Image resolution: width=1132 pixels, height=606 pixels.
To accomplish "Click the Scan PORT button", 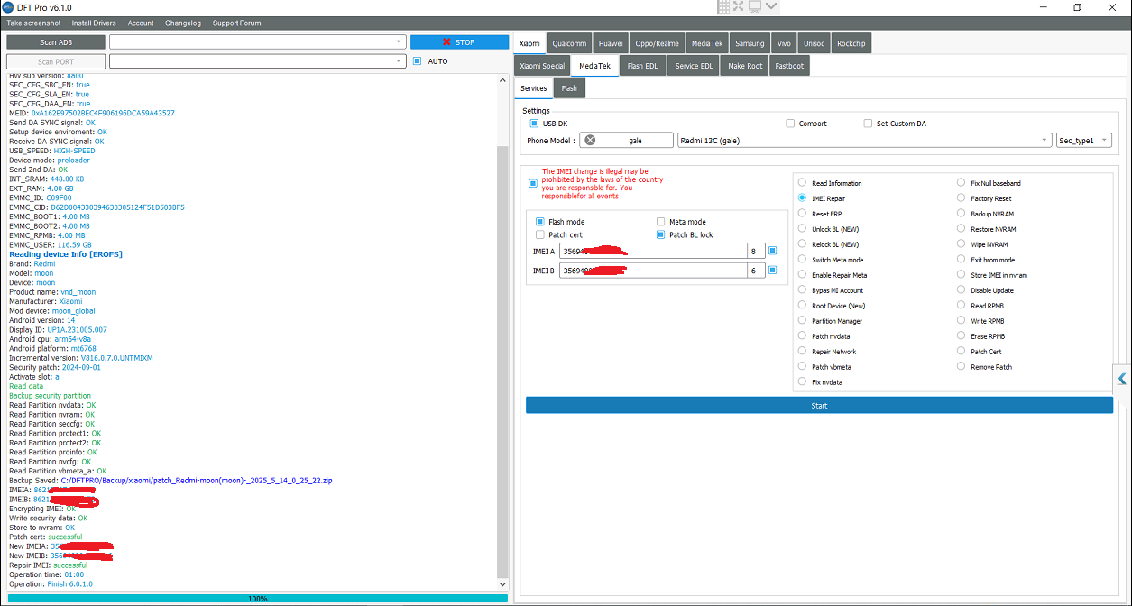I will (56, 61).
